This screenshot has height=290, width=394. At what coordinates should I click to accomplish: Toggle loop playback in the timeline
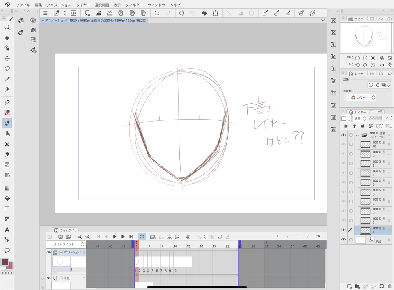coord(142,237)
